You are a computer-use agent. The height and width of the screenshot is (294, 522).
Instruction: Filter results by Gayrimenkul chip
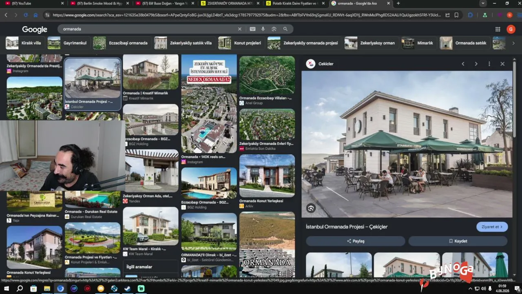coord(68,43)
